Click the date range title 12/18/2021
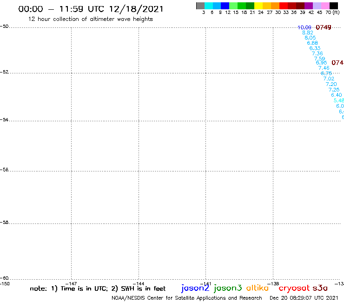The height and width of the screenshot is (302, 344). pyautogui.click(x=91, y=9)
